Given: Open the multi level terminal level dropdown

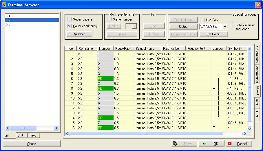Looking at the screenshot, I should tap(134, 26).
